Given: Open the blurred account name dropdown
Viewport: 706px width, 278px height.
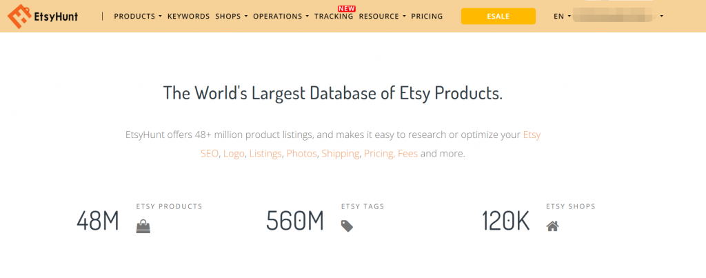Looking at the screenshot, I should [618, 17].
